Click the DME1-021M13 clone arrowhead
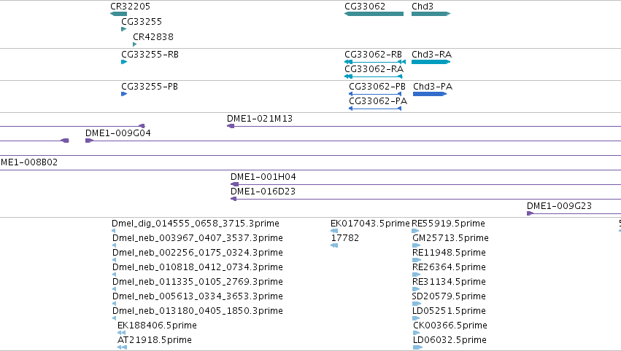621x351 pixels. pos(231,126)
